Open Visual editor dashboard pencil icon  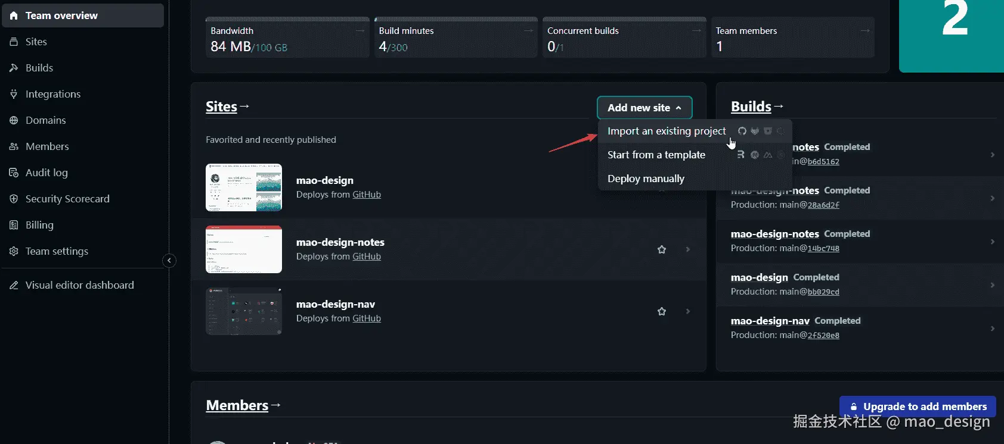pyautogui.click(x=14, y=285)
